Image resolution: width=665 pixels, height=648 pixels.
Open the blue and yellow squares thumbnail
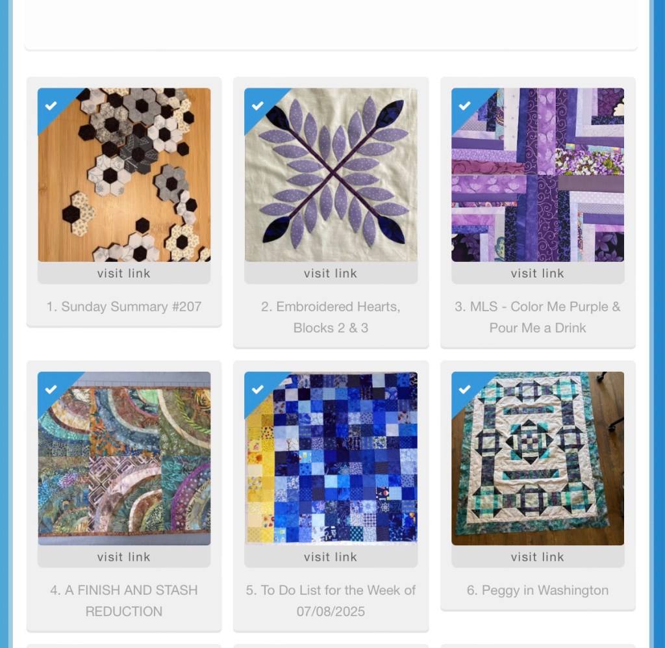331,458
